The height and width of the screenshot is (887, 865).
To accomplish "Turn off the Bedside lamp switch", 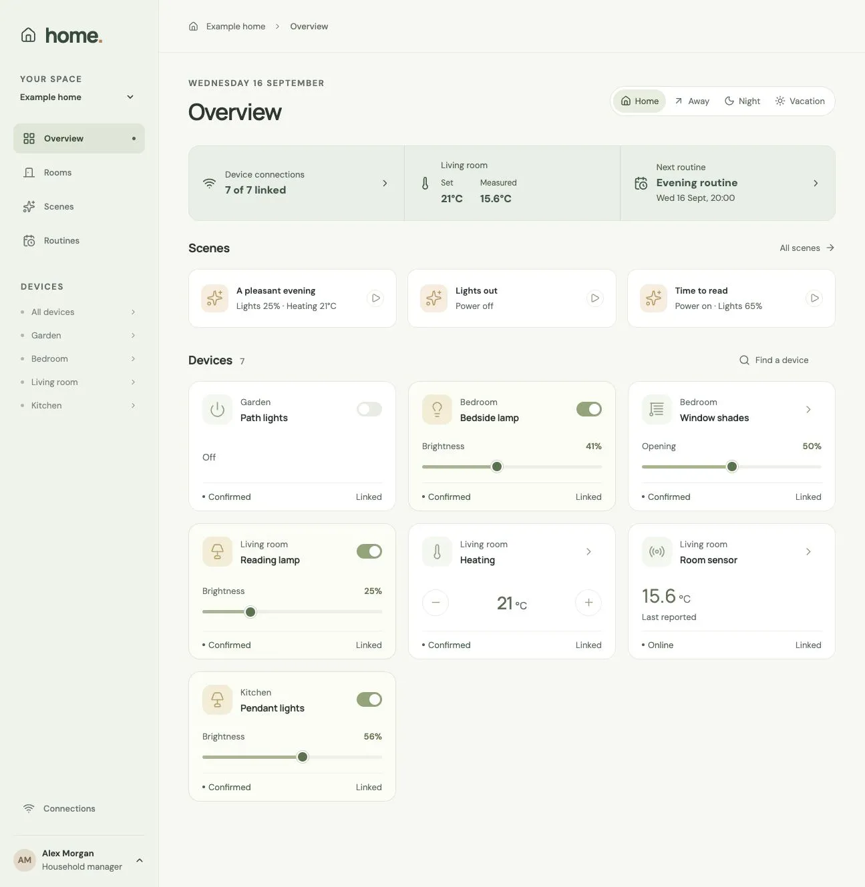I will (x=589, y=409).
